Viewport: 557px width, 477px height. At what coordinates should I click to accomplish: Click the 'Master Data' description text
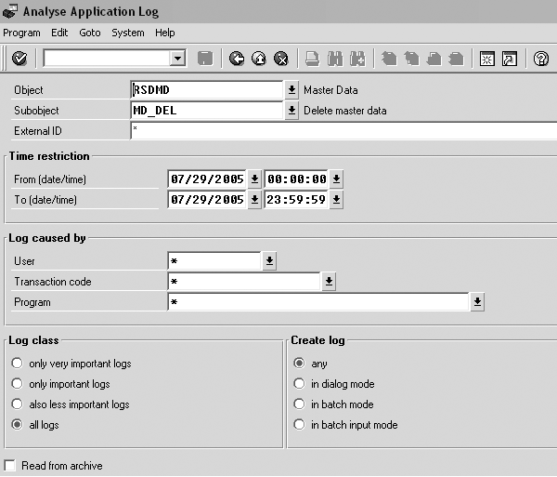point(330,90)
